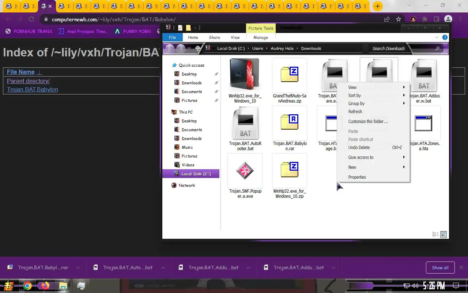Click Chrome reload page button
The width and height of the screenshot is (468, 293).
click(31, 19)
